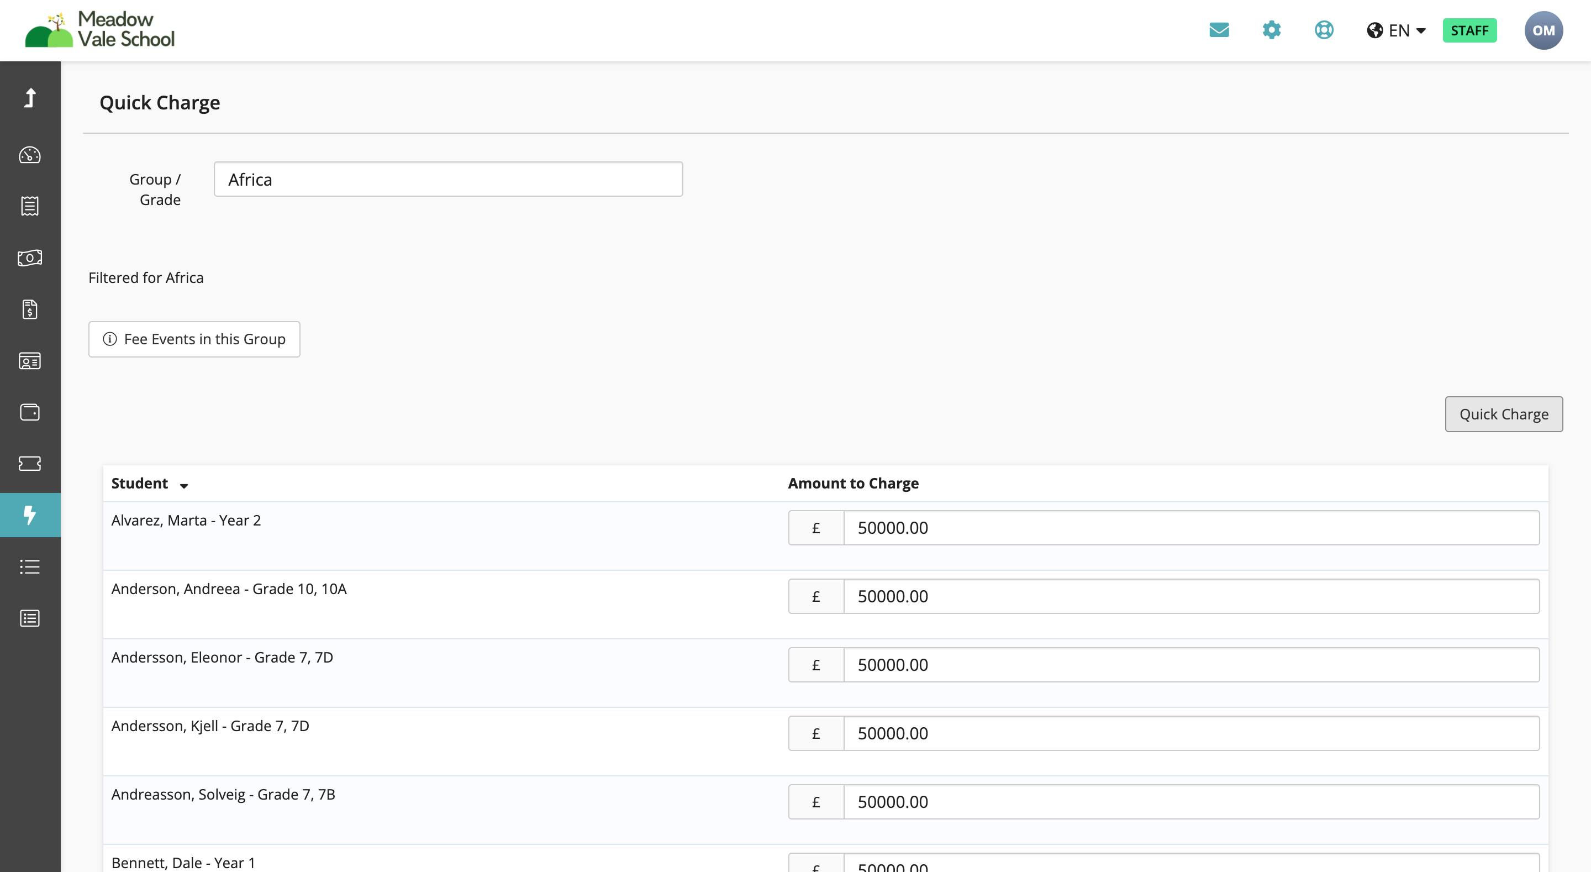Edit amount for Andersson, Kjell
The height and width of the screenshot is (872, 1591).
click(1191, 733)
